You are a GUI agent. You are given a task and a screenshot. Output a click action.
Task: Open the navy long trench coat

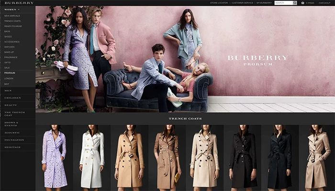coord(280,158)
